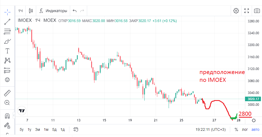Set date range to 1м

coord(46,129)
